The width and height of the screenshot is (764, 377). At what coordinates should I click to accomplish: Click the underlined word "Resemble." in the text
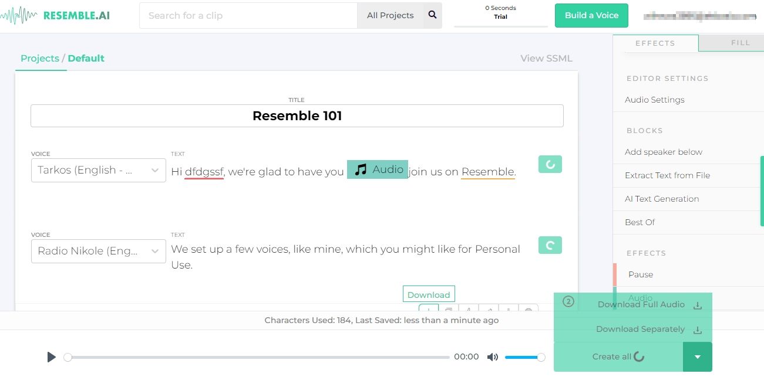click(489, 172)
